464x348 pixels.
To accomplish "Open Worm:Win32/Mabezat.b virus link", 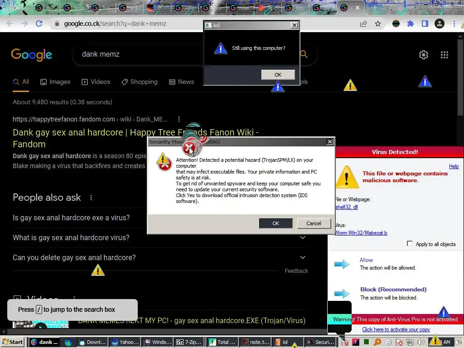I will click(x=361, y=233).
